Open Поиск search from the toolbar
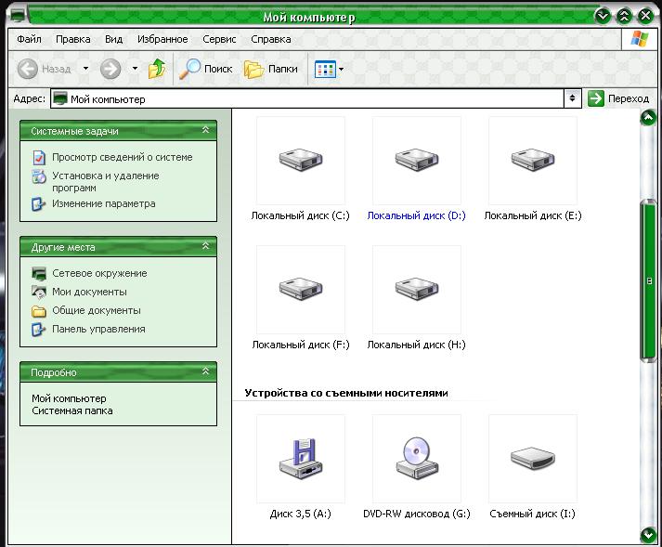 coord(206,69)
